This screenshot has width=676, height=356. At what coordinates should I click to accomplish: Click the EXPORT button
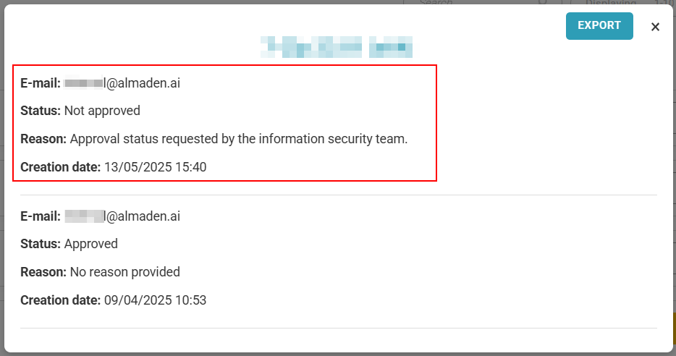599,26
